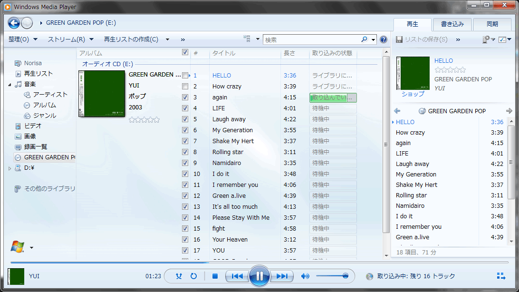
Task: Toggle repeat playback
Action: [193, 276]
